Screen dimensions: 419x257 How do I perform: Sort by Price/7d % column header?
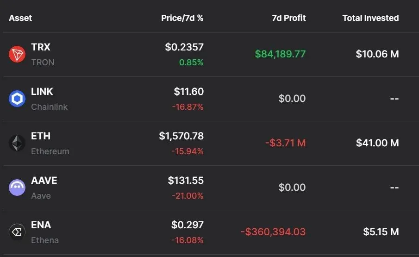tap(182, 18)
